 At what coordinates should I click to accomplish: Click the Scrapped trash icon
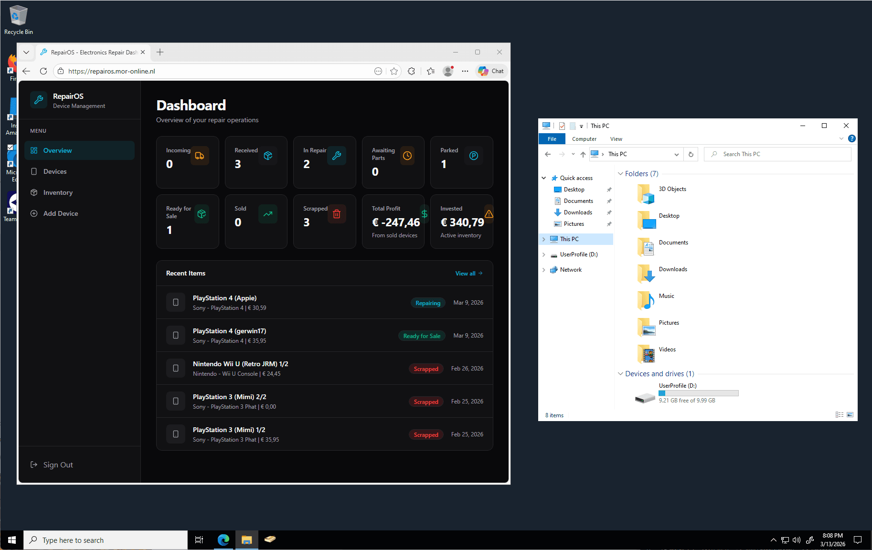337,213
